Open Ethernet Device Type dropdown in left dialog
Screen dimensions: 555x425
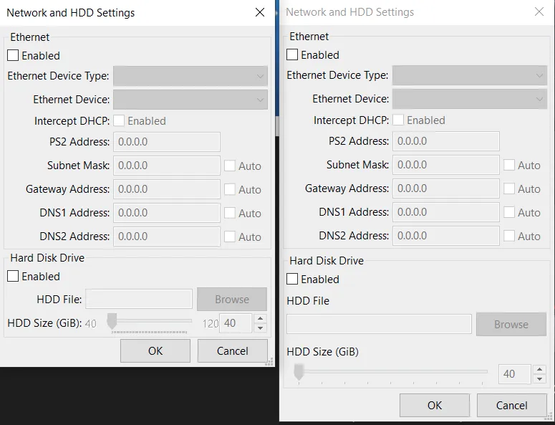pyautogui.click(x=190, y=76)
